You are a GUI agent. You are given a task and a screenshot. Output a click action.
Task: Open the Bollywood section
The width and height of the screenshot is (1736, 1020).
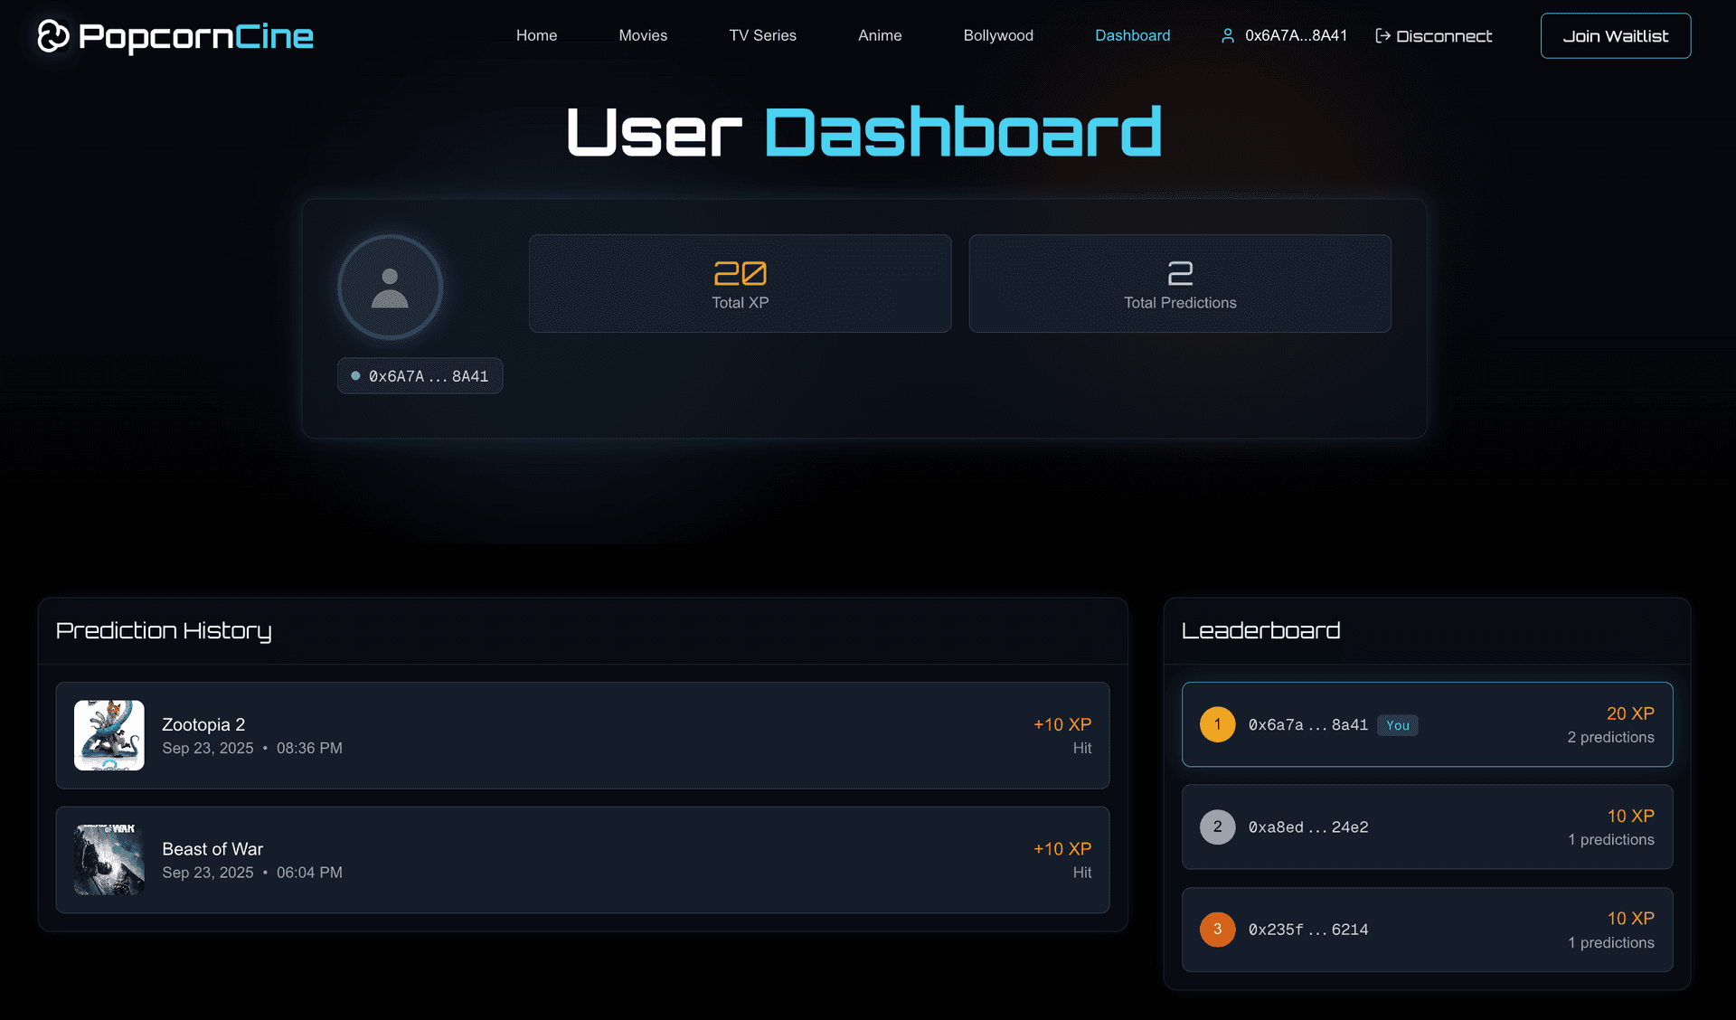click(997, 35)
